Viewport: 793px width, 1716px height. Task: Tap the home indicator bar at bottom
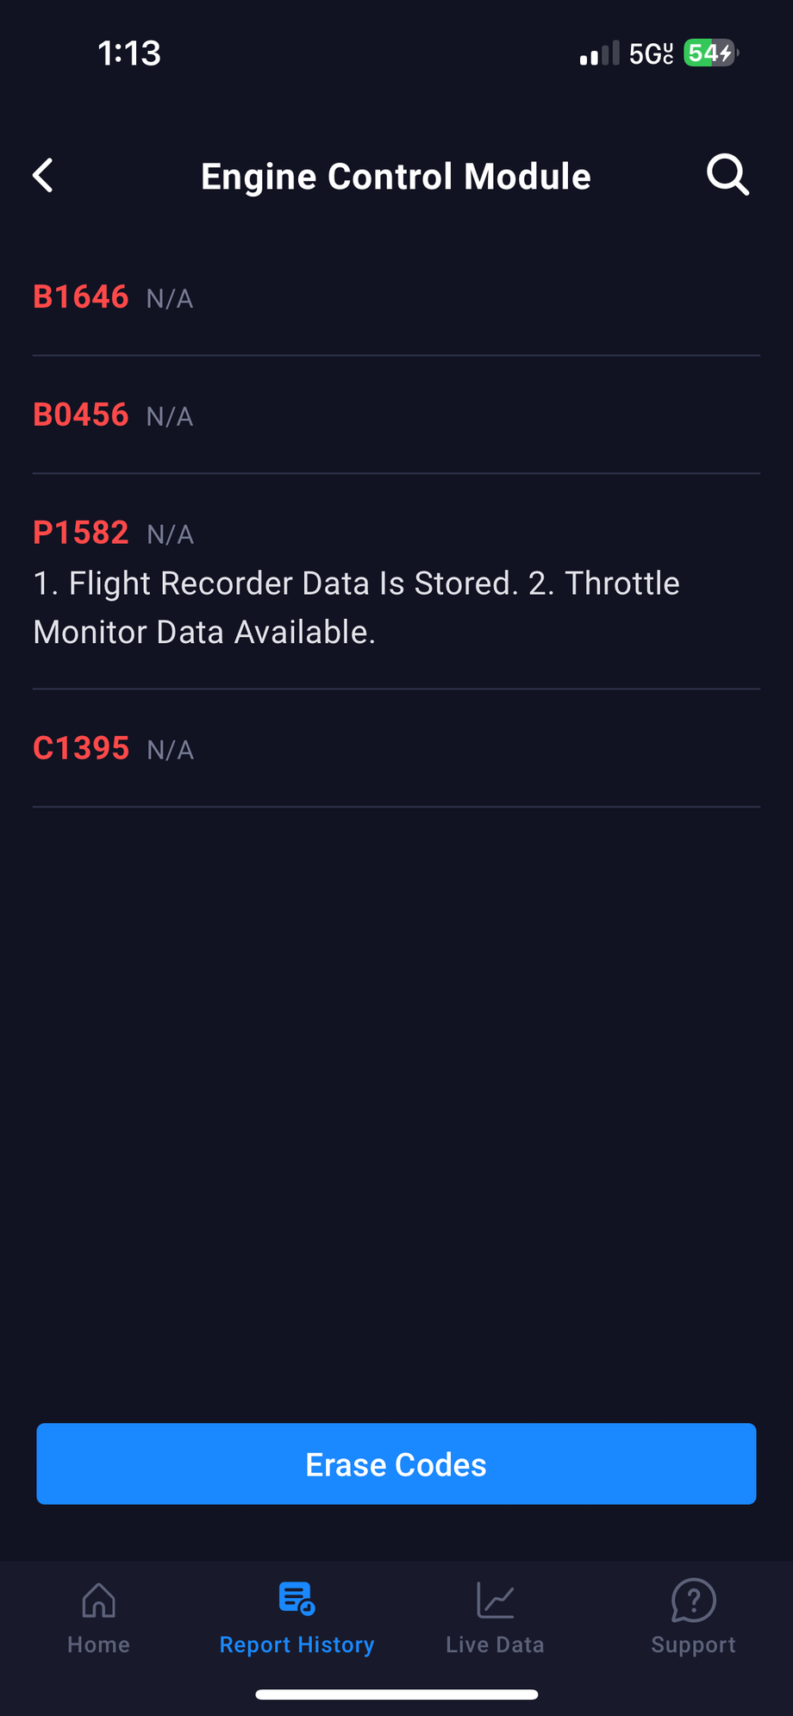(x=396, y=1694)
